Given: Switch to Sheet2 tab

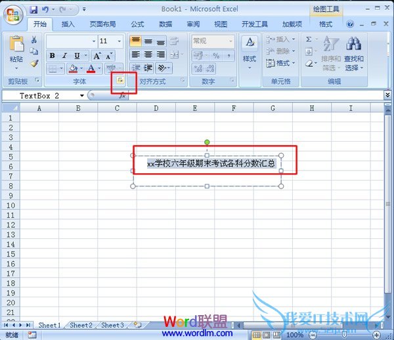Looking at the screenshot, I should click(x=81, y=325).
